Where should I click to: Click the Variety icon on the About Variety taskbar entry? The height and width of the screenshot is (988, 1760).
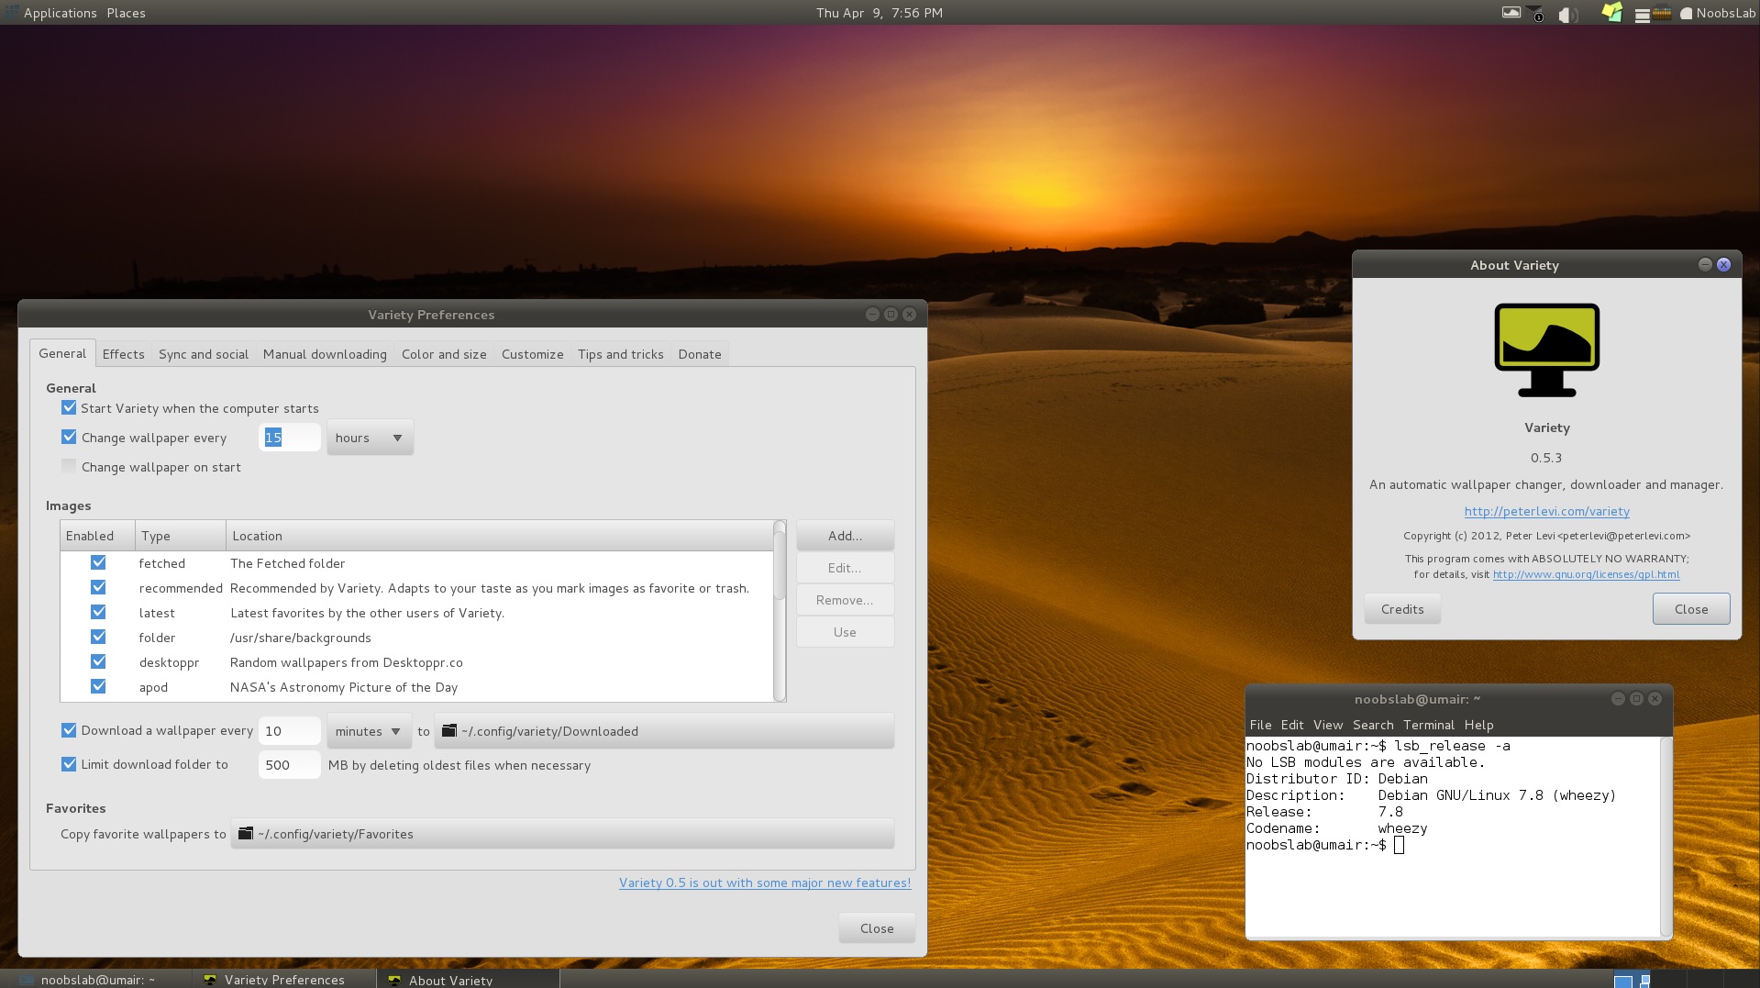click(394, 980)
